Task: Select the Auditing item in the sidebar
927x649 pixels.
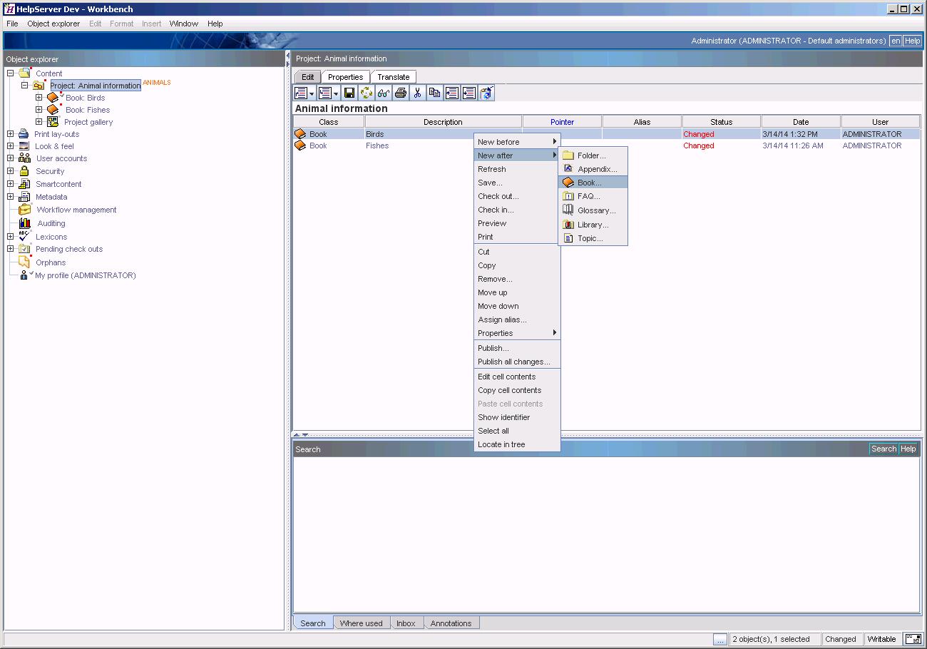Action: pyautogui.click(x=51, y=223)
